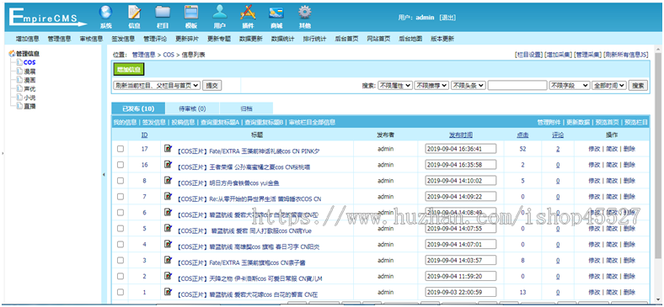Open the 不限属性 dropdown
This screenshot has height=307, width=664.
pyautogui.click(x=394, y=86)
